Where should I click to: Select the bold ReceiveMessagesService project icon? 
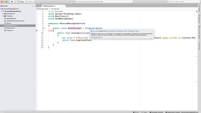[3, 11]
